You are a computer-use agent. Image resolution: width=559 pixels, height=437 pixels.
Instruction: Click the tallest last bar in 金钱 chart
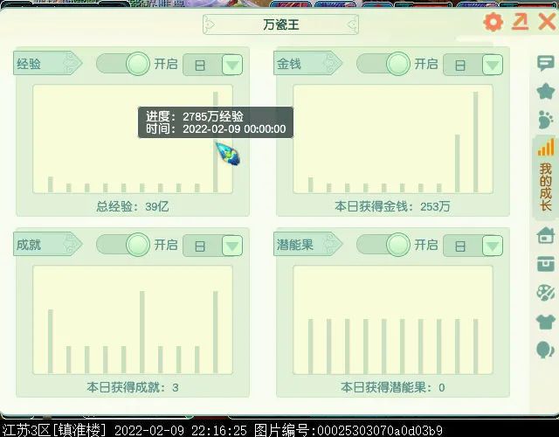point(475,142)
